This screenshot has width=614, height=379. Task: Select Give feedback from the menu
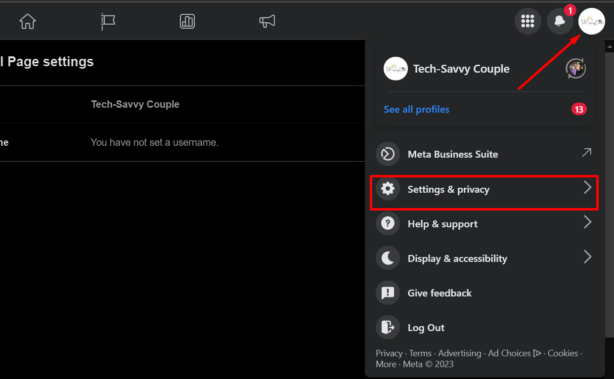tap(439, 293)
